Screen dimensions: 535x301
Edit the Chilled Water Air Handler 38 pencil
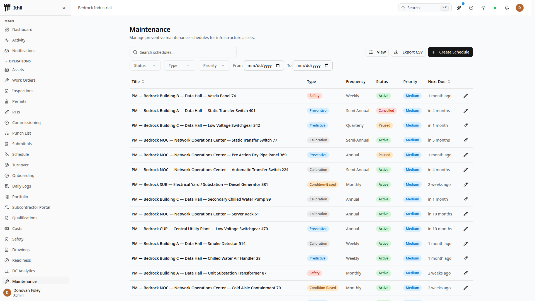pyautogui.click(x=466, y=258)
